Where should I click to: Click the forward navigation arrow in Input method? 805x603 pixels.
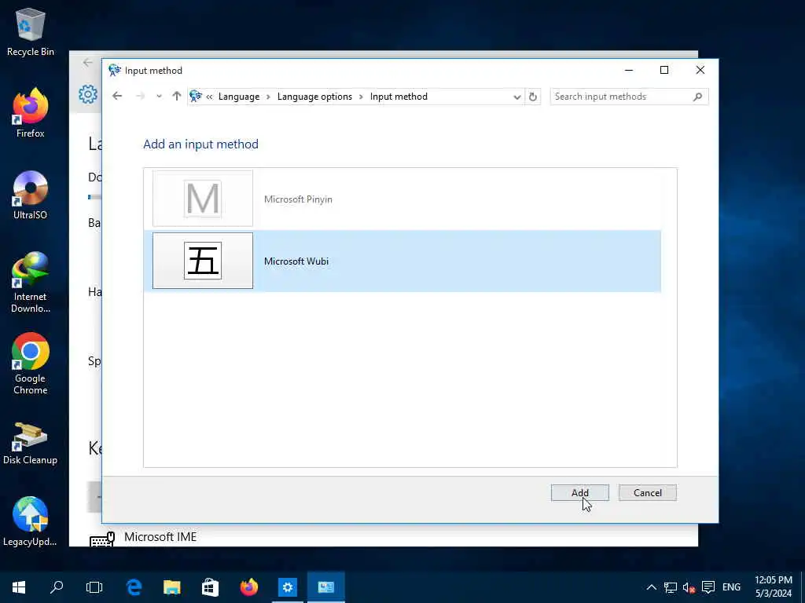tap(140, 96)
